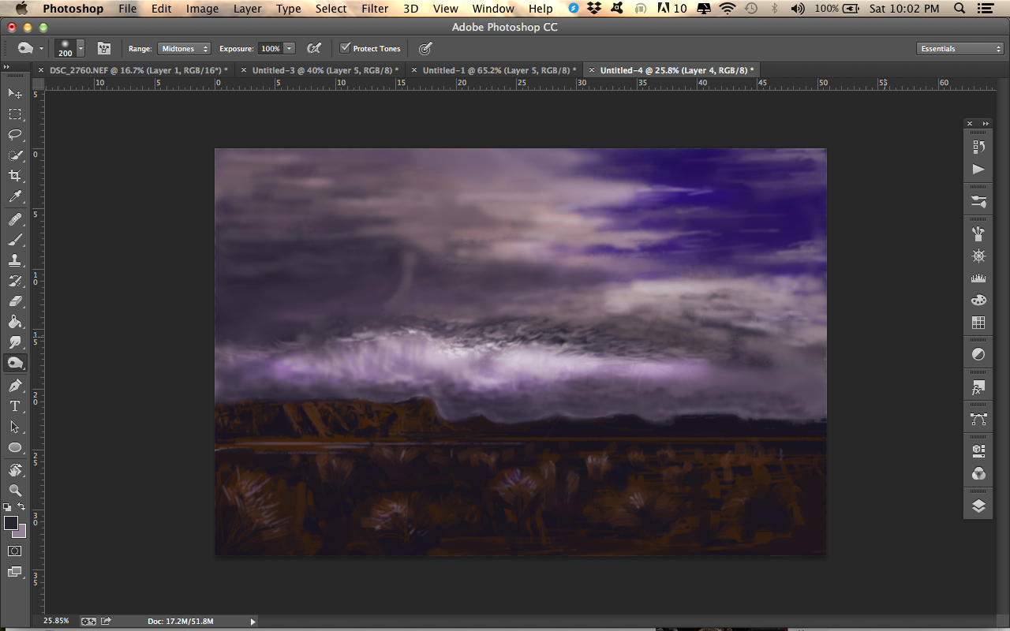Set the foreground color swatch

pos(10,523)
